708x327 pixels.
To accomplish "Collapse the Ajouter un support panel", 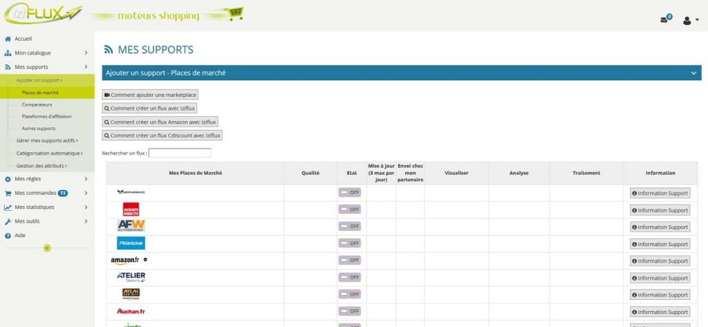I will point(693,73).
